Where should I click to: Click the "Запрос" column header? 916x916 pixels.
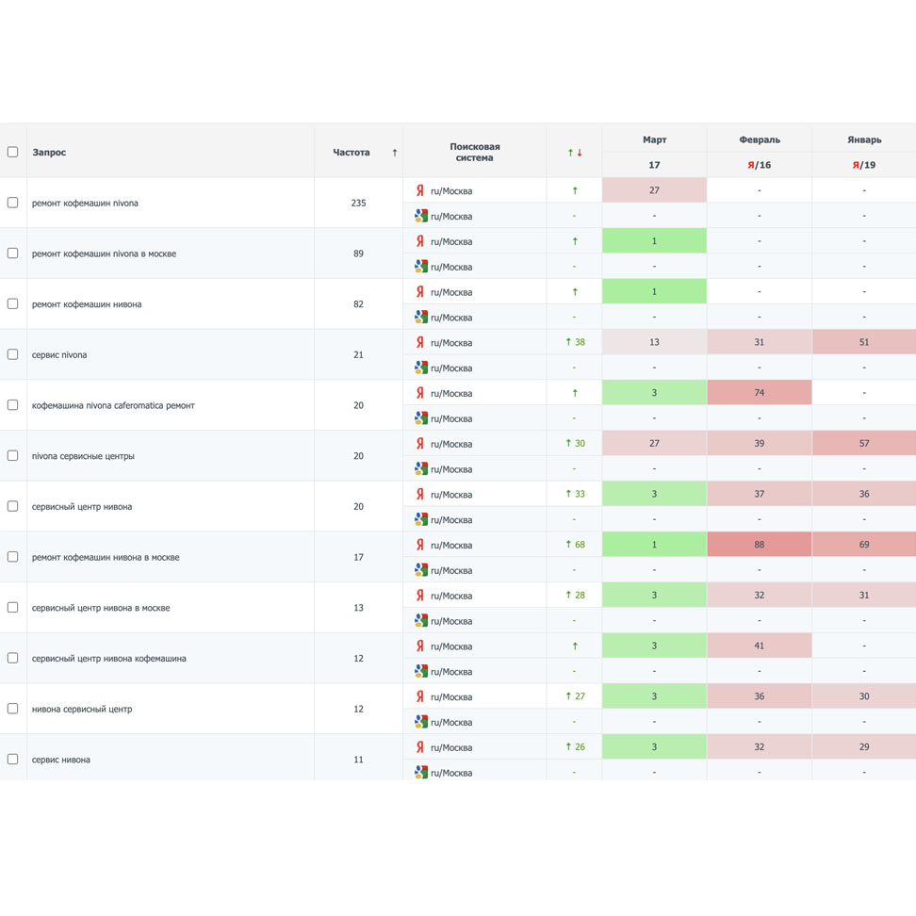point(49,153)
